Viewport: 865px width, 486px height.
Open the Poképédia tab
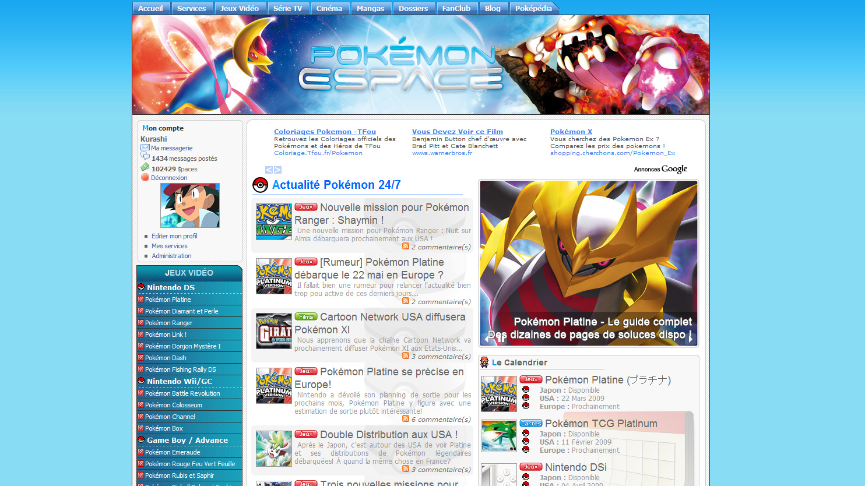pyautogui.click(x=534, y=8)
